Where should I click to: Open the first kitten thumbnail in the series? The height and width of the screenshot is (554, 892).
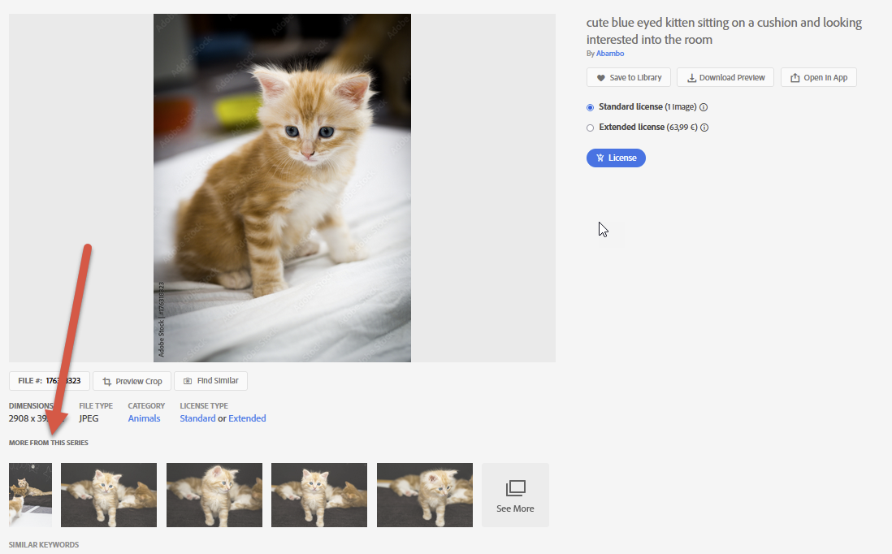point(30,495)
